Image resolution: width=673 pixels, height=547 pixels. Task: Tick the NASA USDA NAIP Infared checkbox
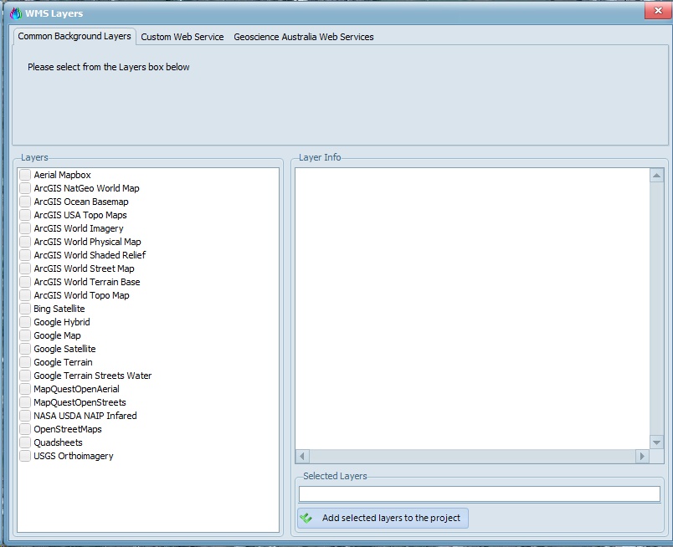click(25, 416)
